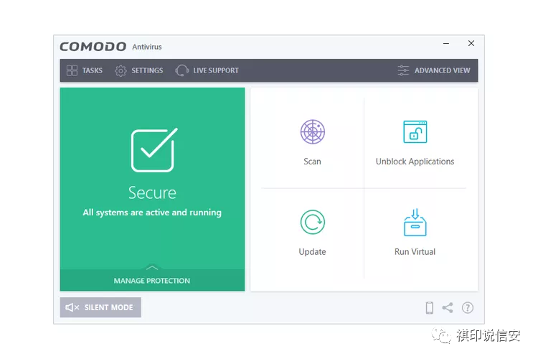Click the upward chevron above Manage Protection
538x359 pixels.
[152, 267]
